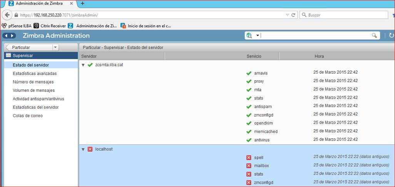Open Citrix Receiver bookmark
This screenshot has width=395, height=187.
(x=50, y=26)
